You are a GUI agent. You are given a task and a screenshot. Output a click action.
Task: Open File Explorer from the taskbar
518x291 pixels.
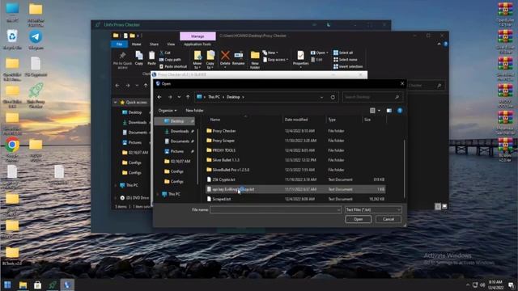[23, 285]
